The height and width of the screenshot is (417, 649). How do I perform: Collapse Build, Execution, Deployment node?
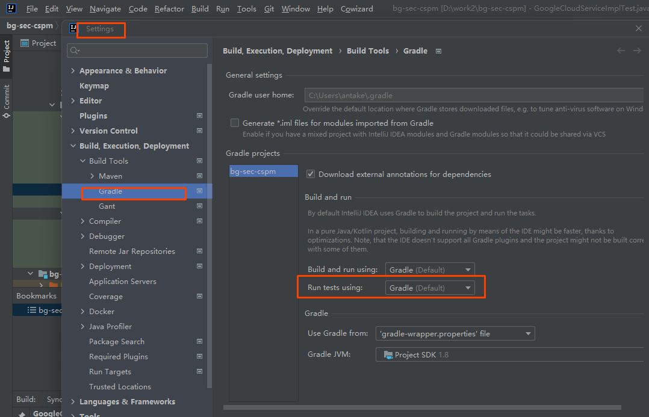click(x=73, y=146)
